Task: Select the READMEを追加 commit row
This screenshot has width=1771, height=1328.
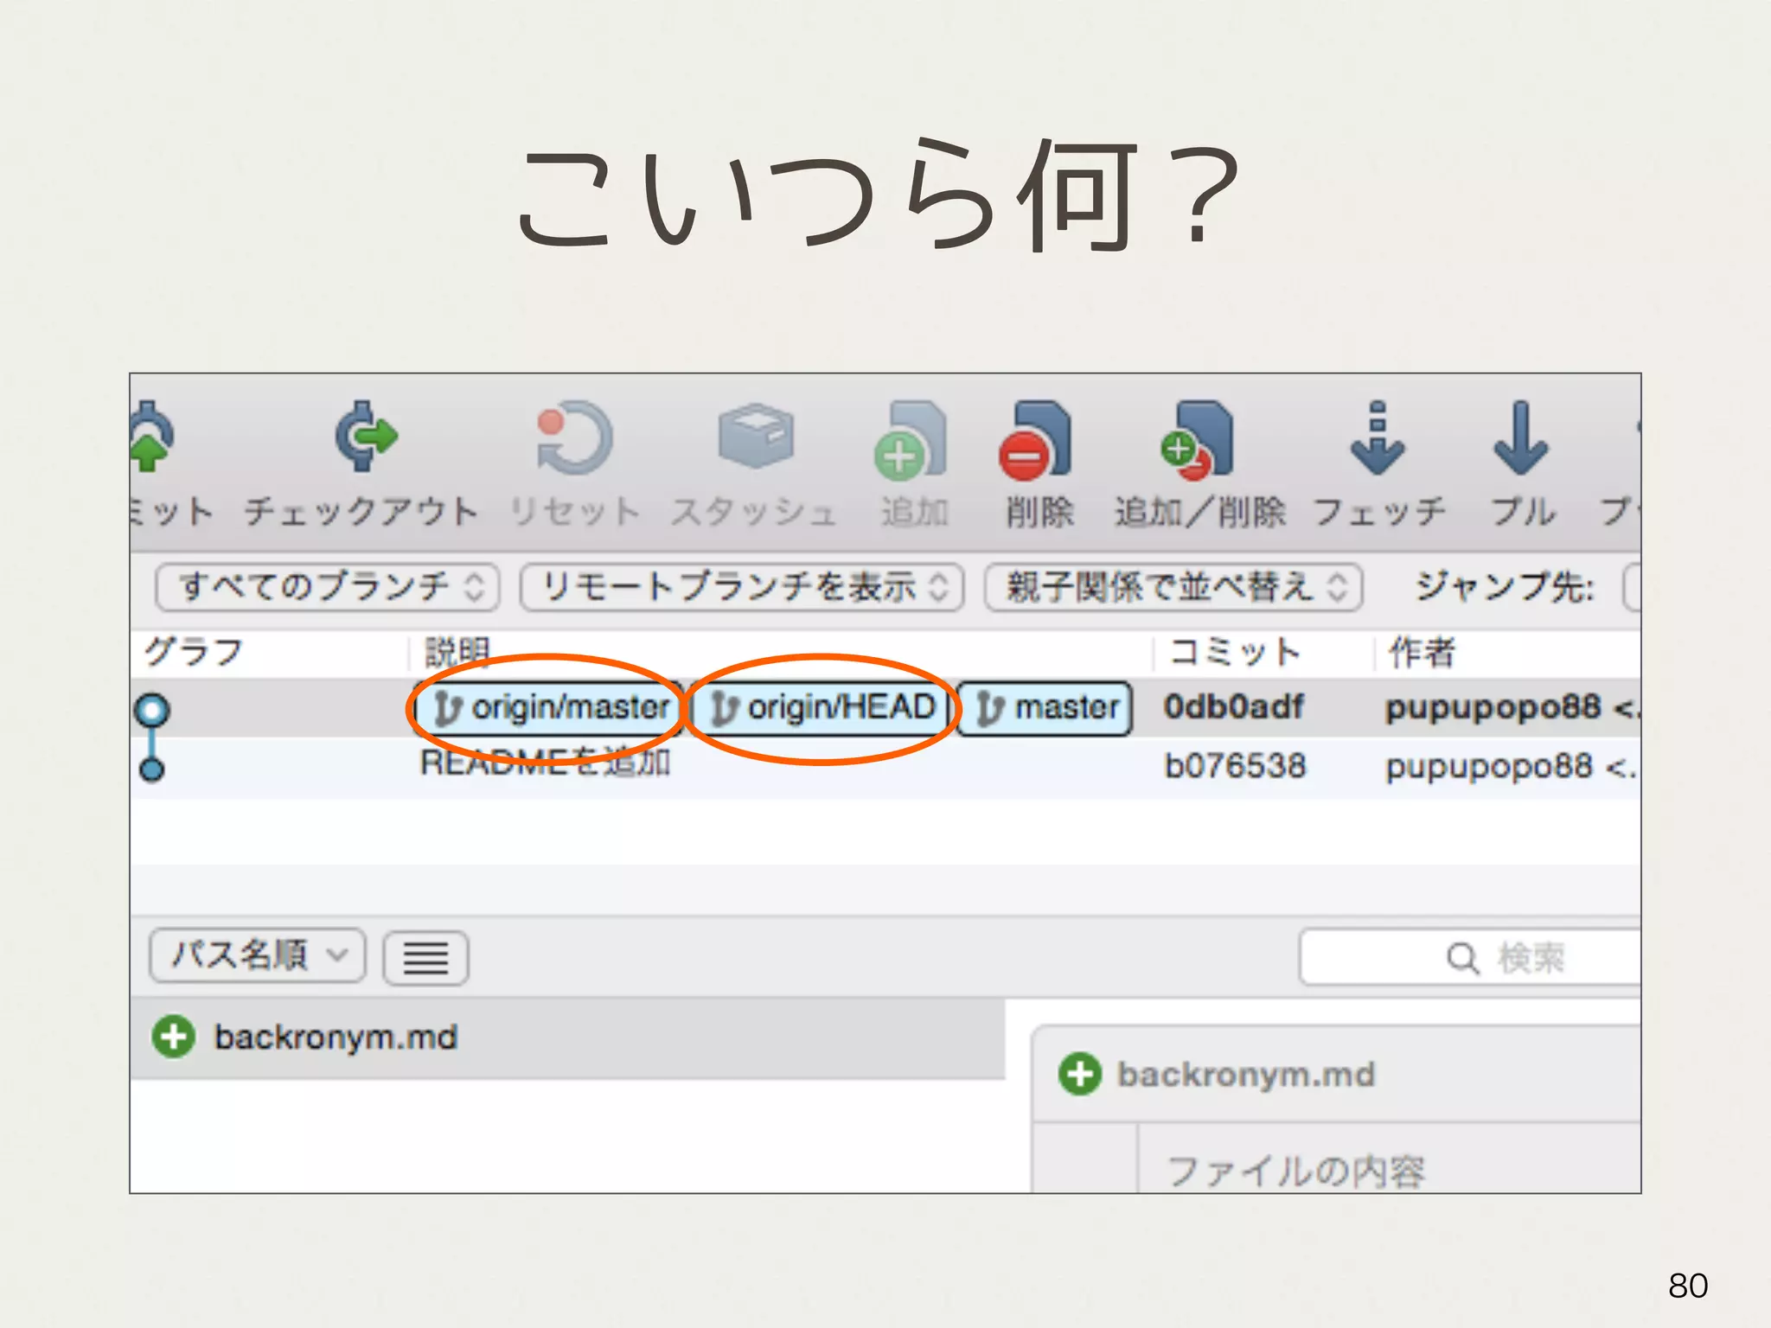Action: pyautogui.click(x=545, y=765)
